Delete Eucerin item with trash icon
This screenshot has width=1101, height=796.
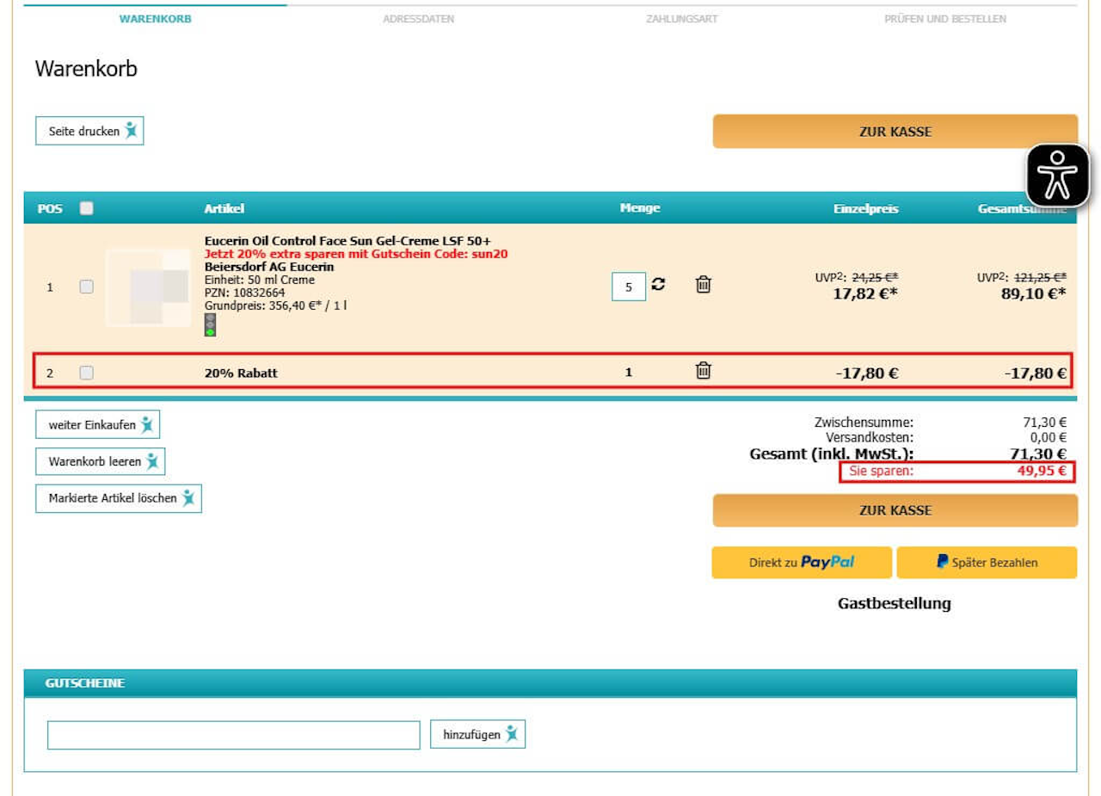[703, 284]
